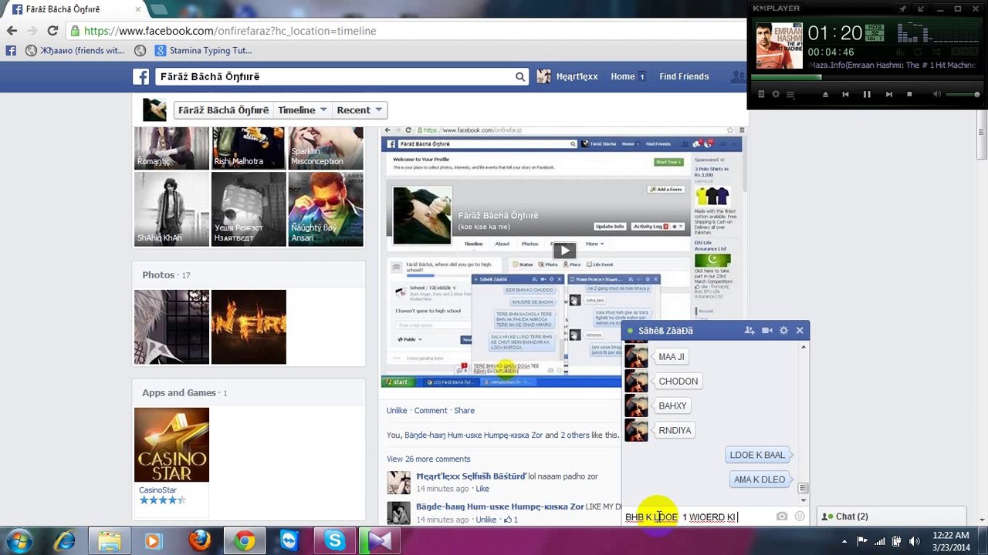The image size is (988, 555).
Task: Open Heart'lexx profile from top bar
Action: pos(567,76)
